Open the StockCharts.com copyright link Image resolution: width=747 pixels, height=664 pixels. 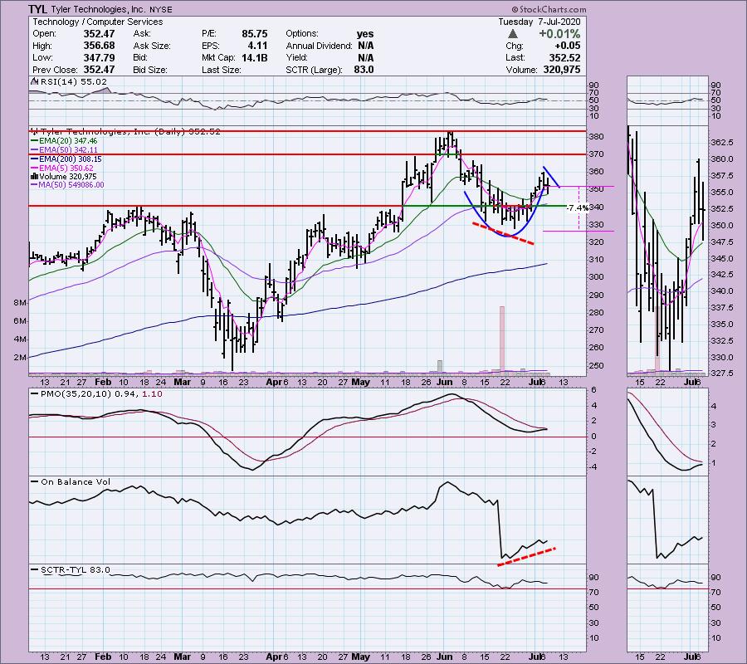coord(549,9)
